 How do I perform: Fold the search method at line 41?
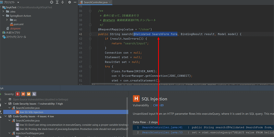pos(90,34)
